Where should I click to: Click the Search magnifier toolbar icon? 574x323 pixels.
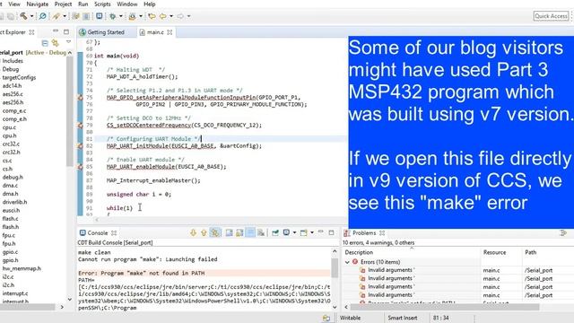[42, 16]
